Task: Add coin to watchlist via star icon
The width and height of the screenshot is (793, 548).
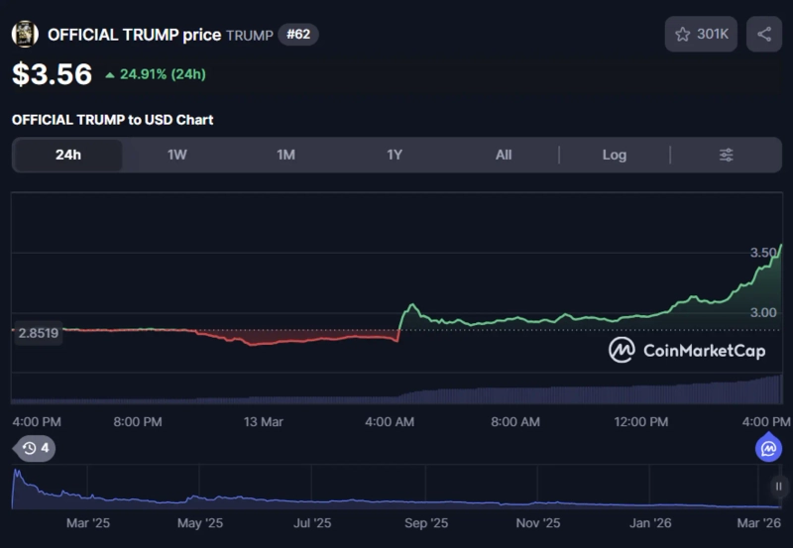Action: 682,35
